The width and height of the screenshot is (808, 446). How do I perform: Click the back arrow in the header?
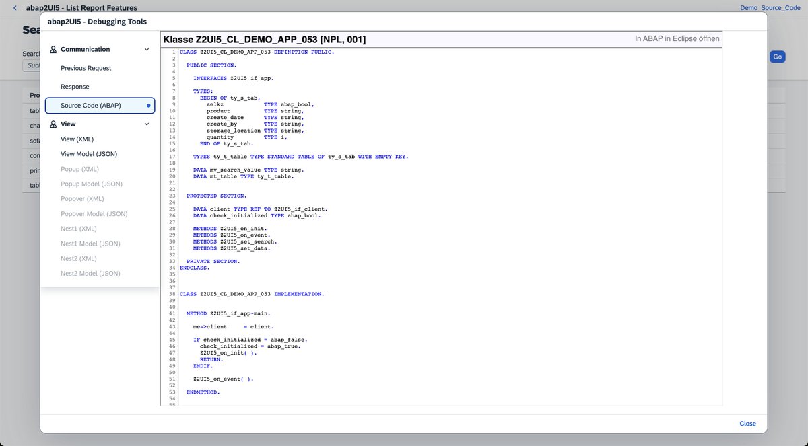tap(15, 8)
